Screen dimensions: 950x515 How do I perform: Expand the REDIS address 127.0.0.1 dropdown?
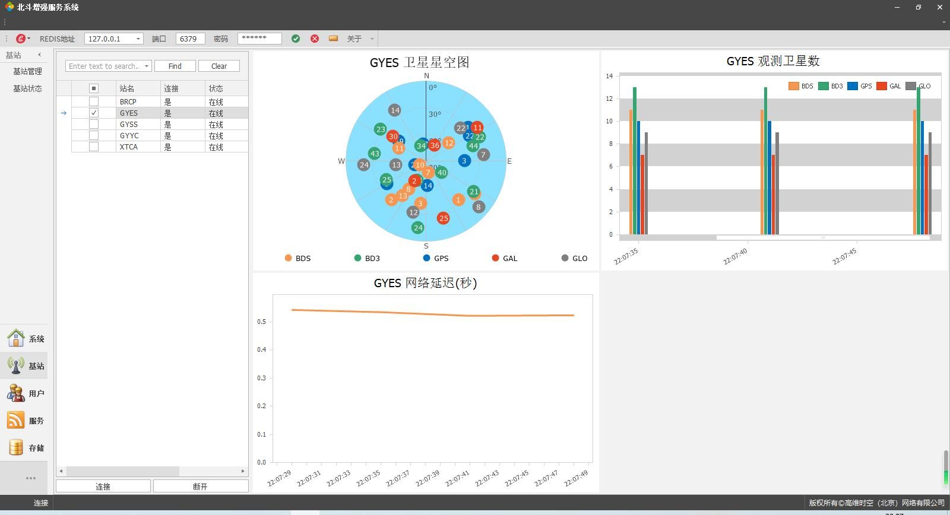(x=138, y=39)
